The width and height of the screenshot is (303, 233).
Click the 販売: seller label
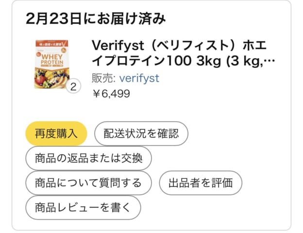(x=103, y=78)
